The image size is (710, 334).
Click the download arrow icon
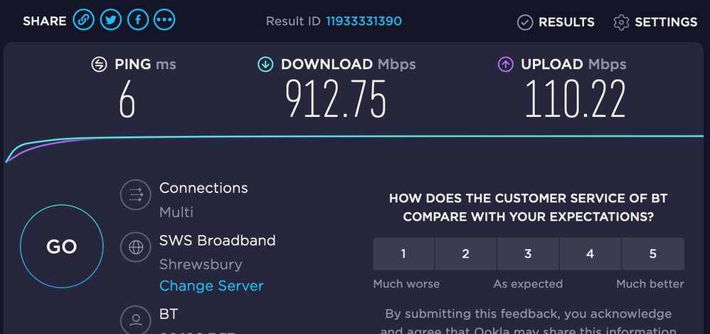click(x=265, y=65)
